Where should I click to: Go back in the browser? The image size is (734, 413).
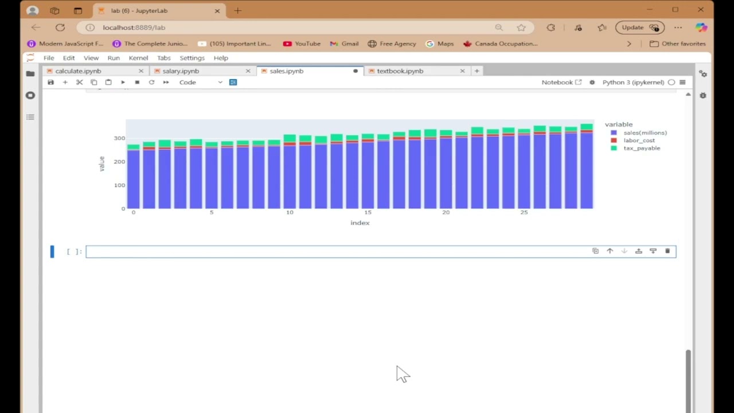[36, 28]
